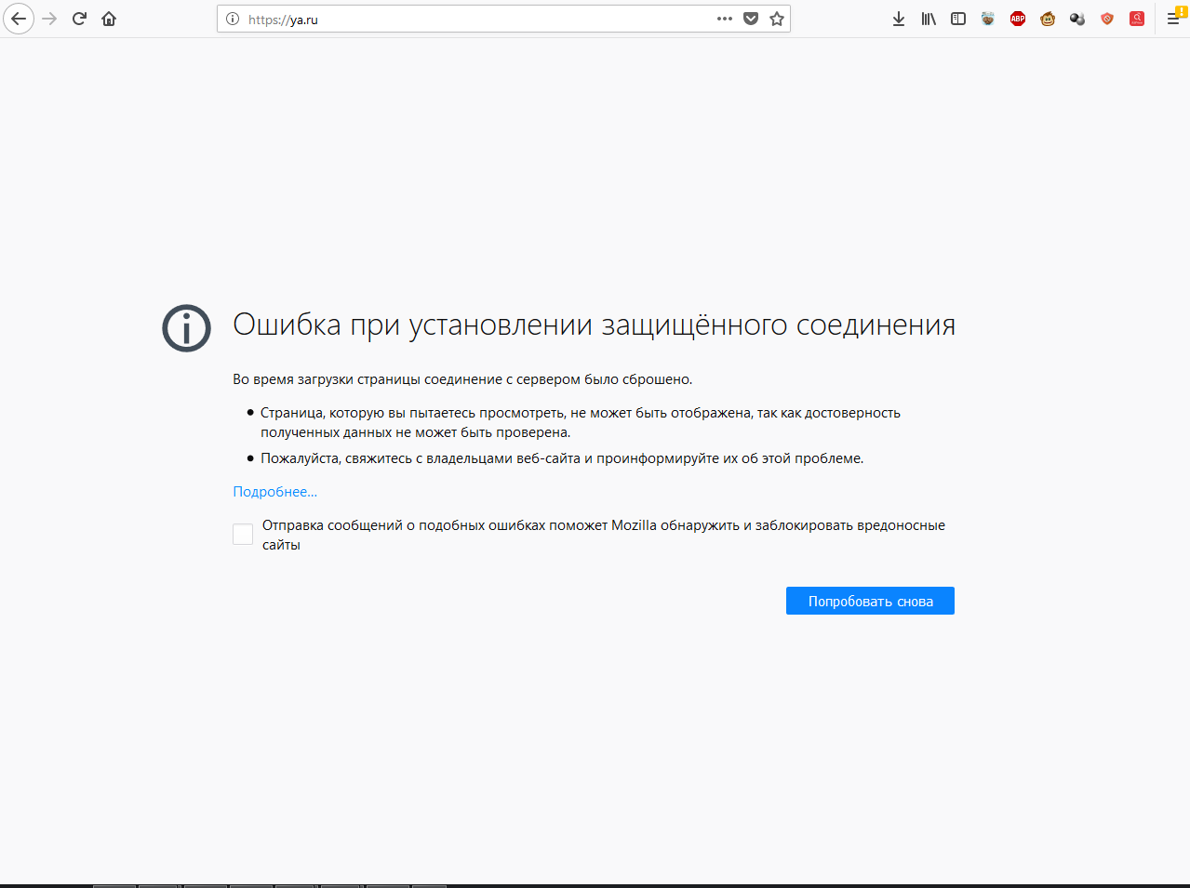The image size is (1190, 888).
Task: Enable sending error reports to Mozilla
Action: pos(243,533)
